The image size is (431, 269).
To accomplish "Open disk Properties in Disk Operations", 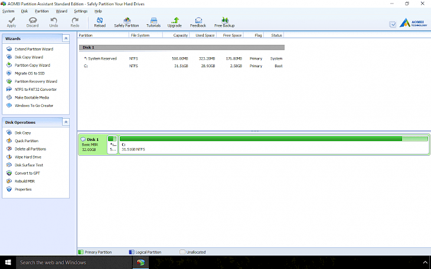I will coord(23,189).
